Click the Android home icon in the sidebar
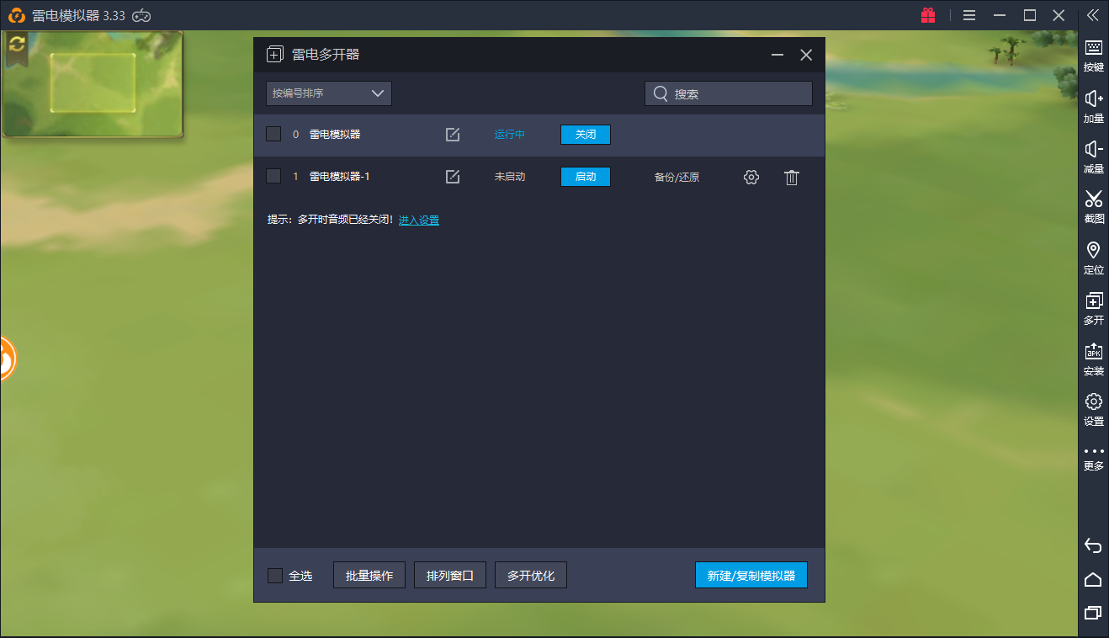This screenshot has height=638, width=1109. 1093,579
